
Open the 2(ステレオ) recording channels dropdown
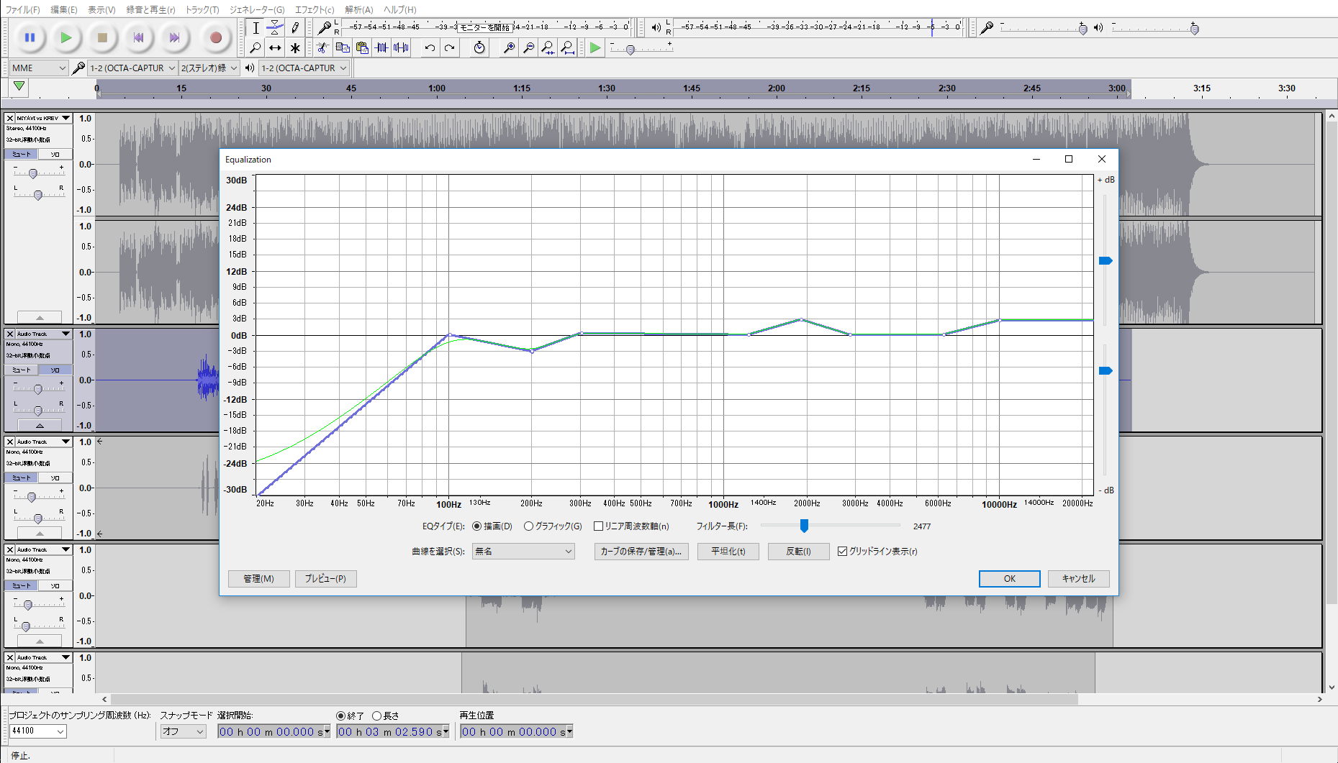click(x=209, y=68)
